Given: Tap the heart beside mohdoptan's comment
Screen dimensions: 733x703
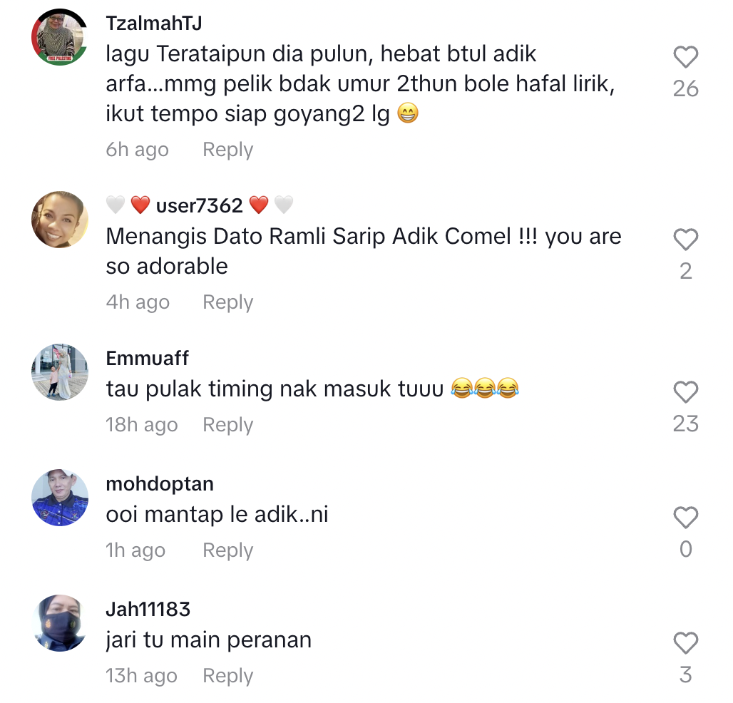Looking at the screenshot, I should click(x=685, y=518).
